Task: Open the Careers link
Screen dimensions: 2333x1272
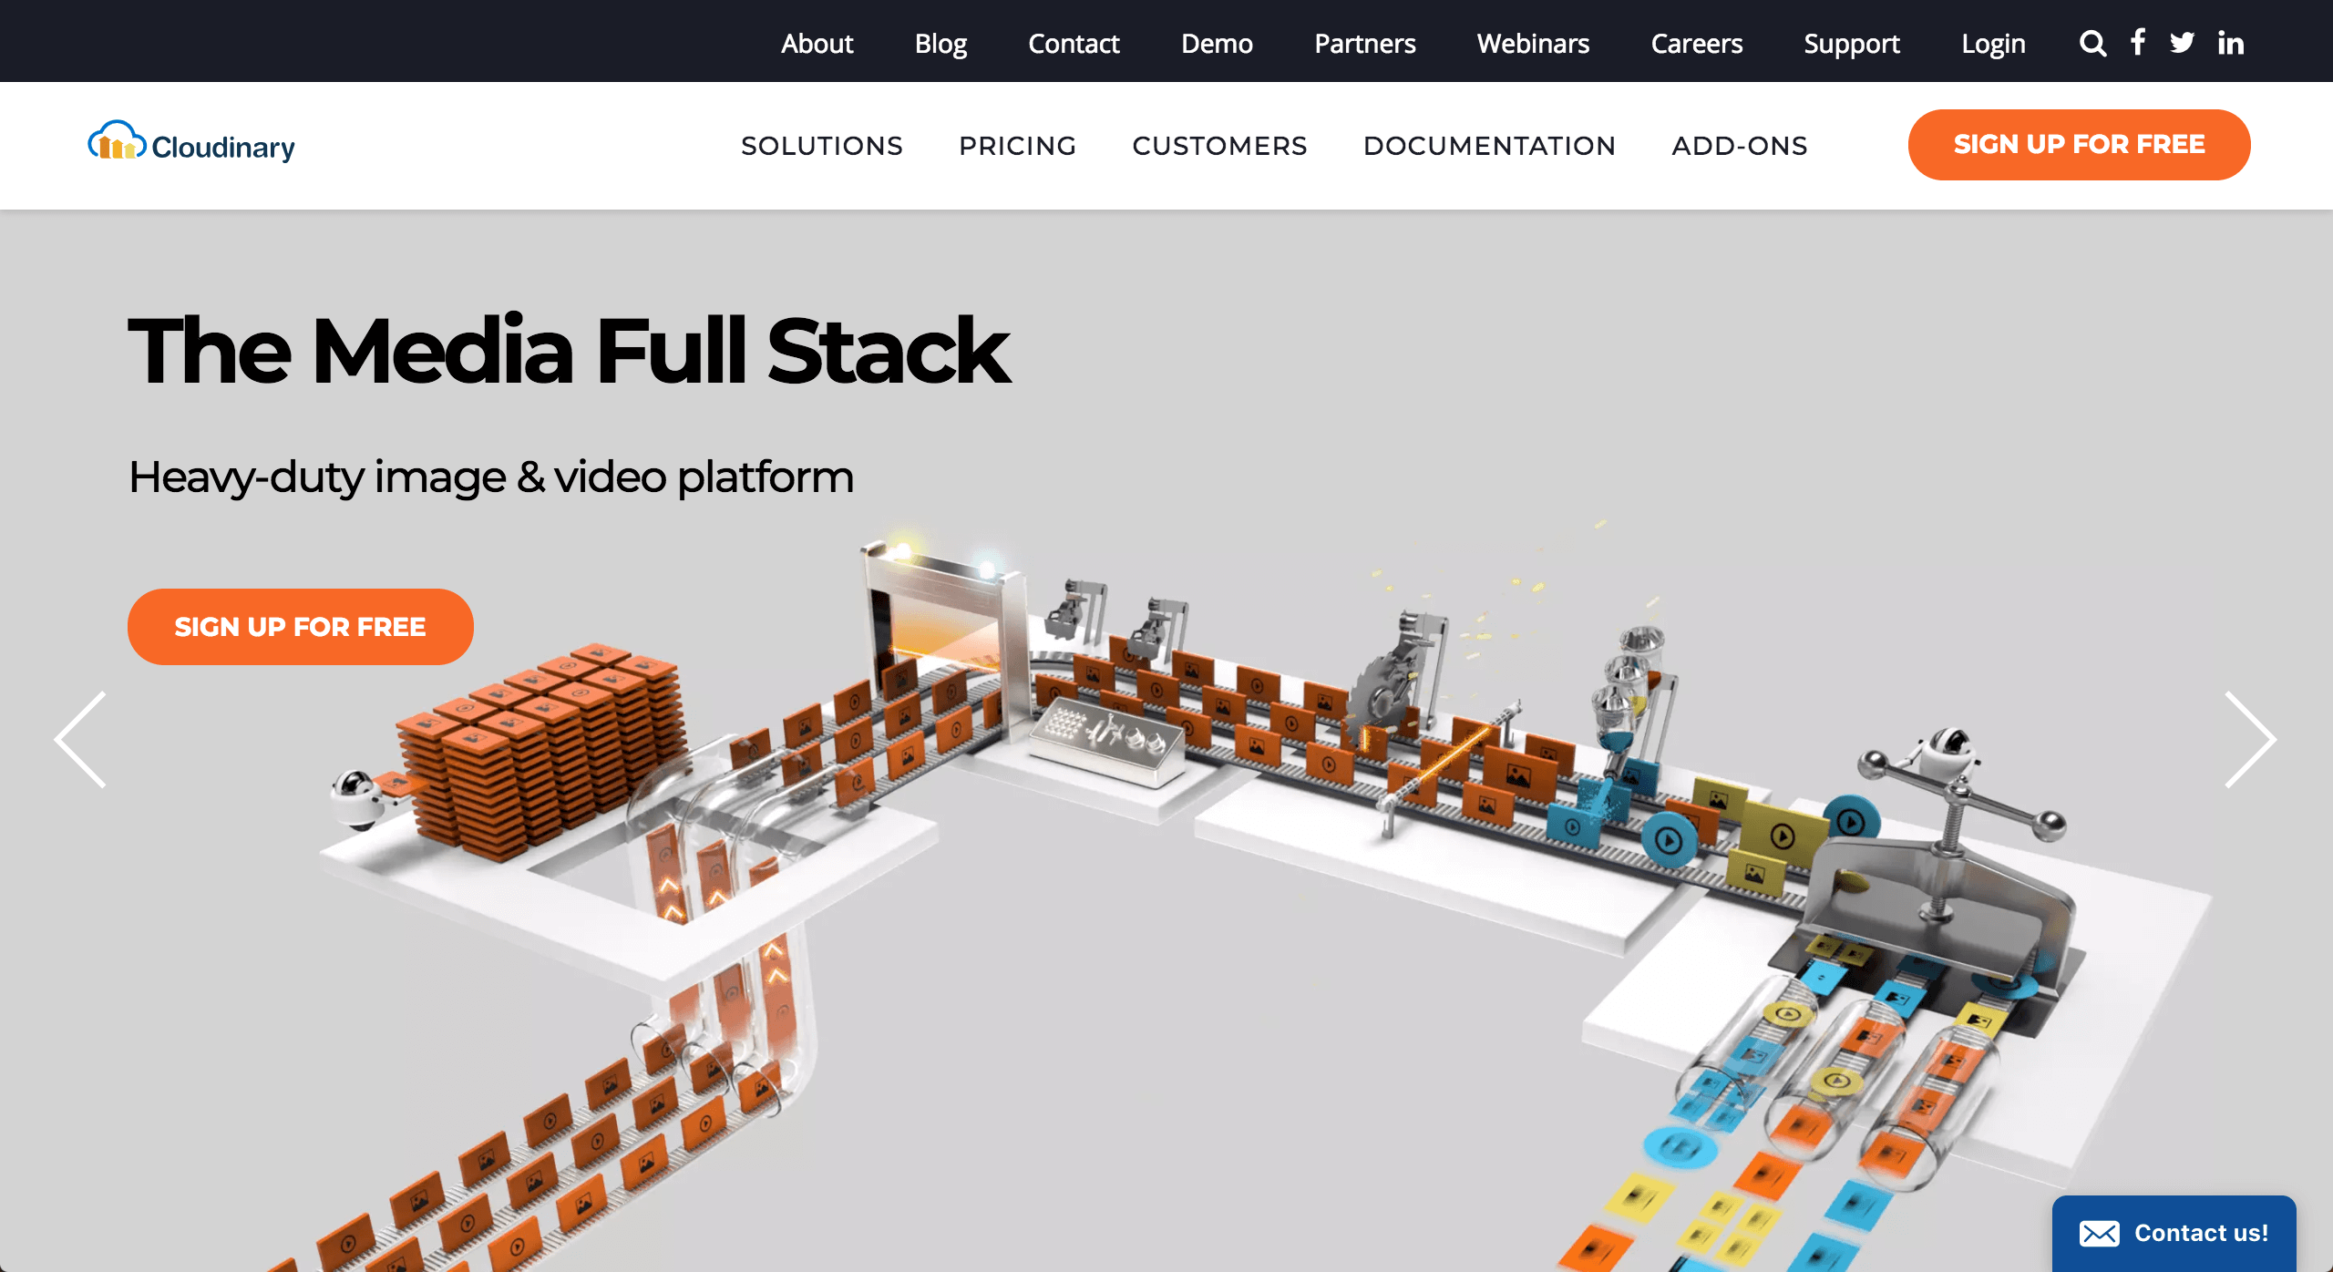Action: pos(1696,43)
